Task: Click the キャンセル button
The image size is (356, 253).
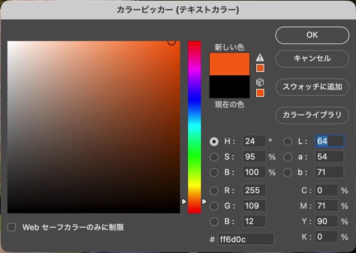Action: click(312, 59)
